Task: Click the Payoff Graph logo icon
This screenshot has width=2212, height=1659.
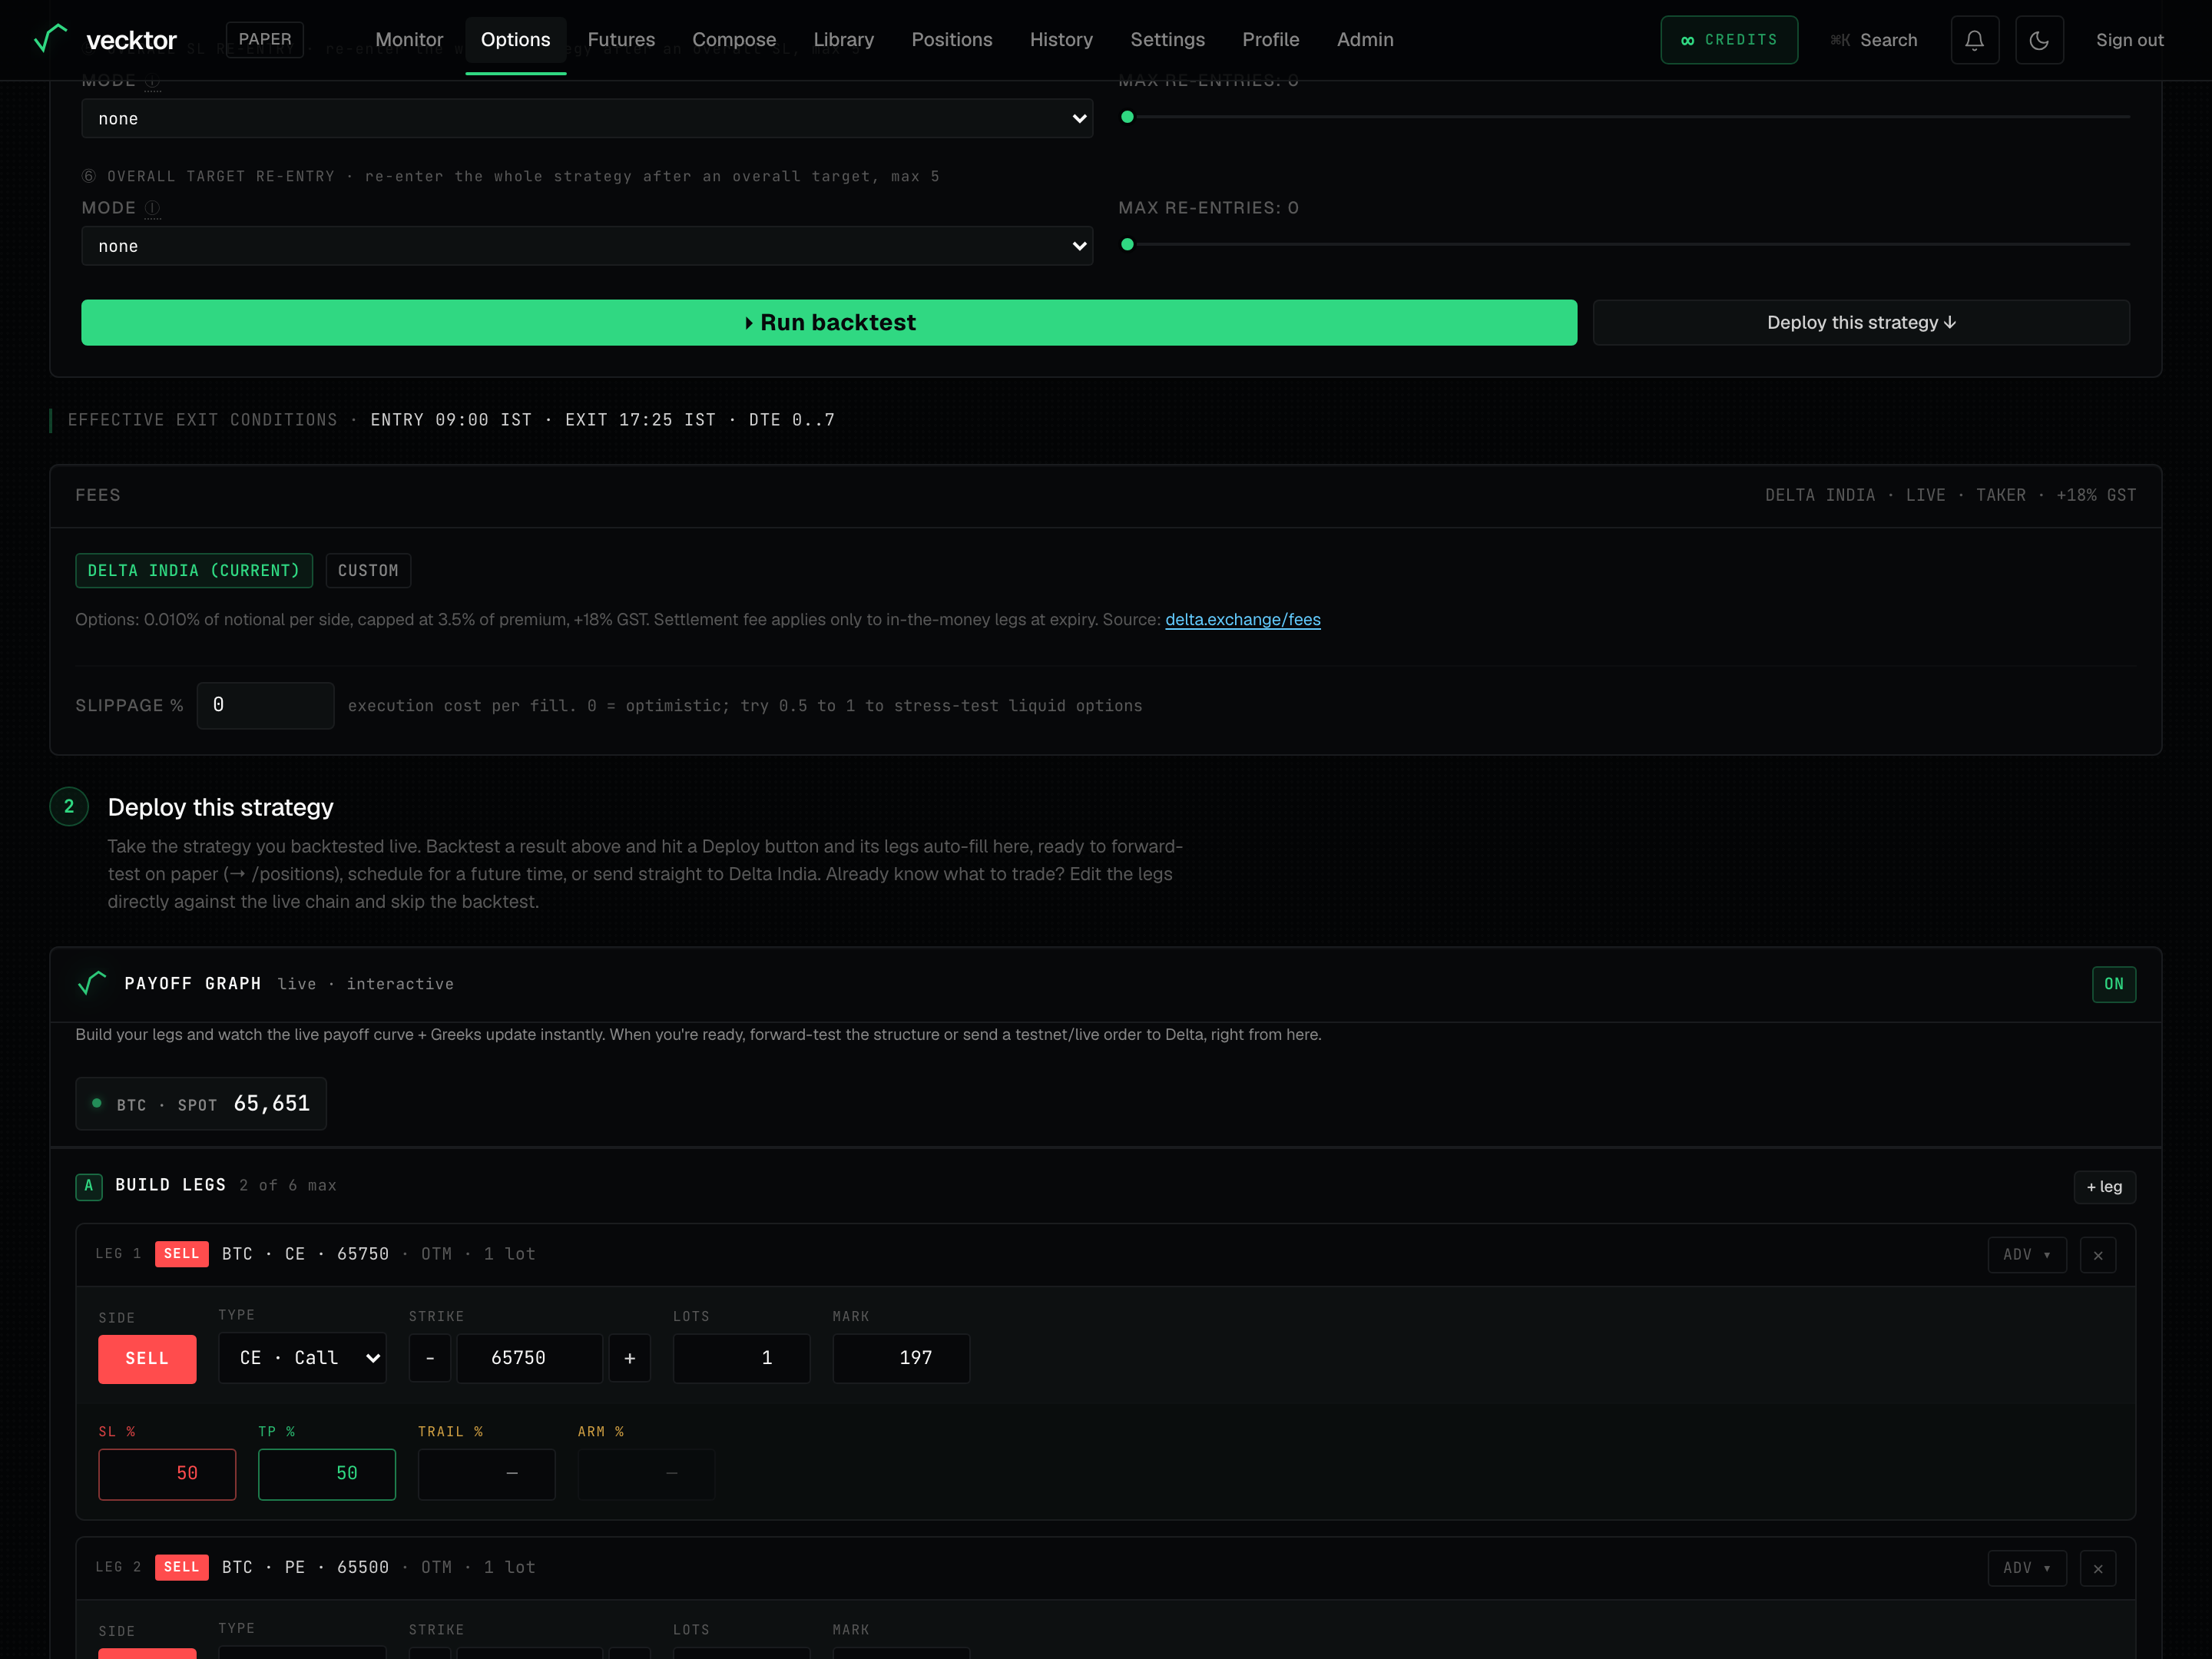Action: click(92, 983)
